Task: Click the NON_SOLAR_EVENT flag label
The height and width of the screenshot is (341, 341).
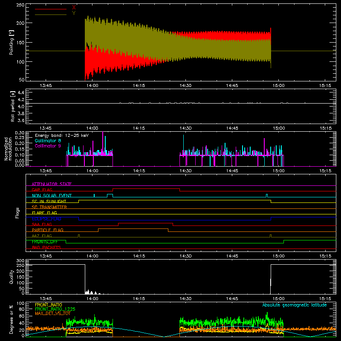Action: [52, 196]
